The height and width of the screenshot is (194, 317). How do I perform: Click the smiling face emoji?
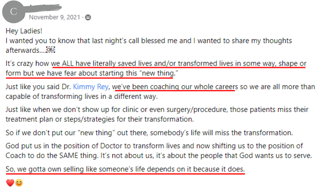[x=19, y=184]
